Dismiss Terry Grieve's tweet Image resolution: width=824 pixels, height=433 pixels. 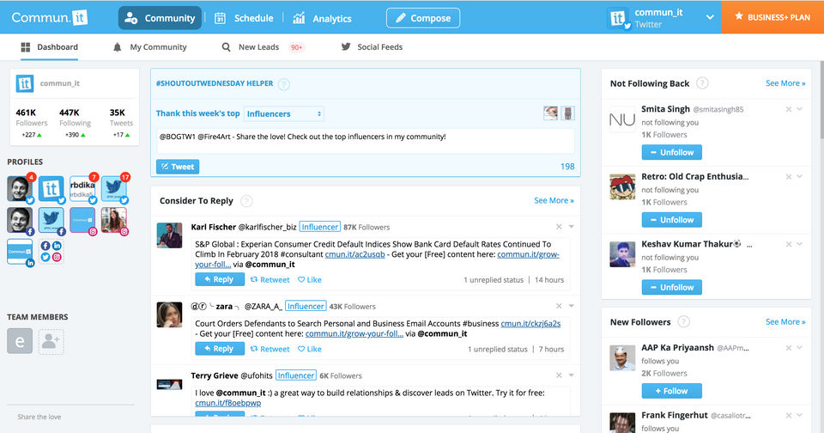tap(559, 375)
